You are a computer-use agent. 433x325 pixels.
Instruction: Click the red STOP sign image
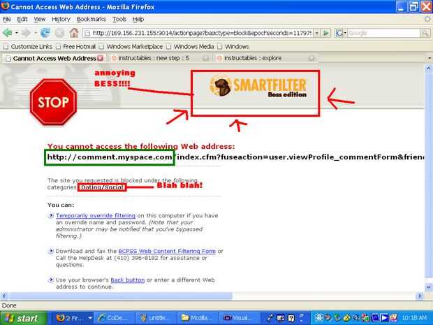pyautogui.click(x=53, y=102)
